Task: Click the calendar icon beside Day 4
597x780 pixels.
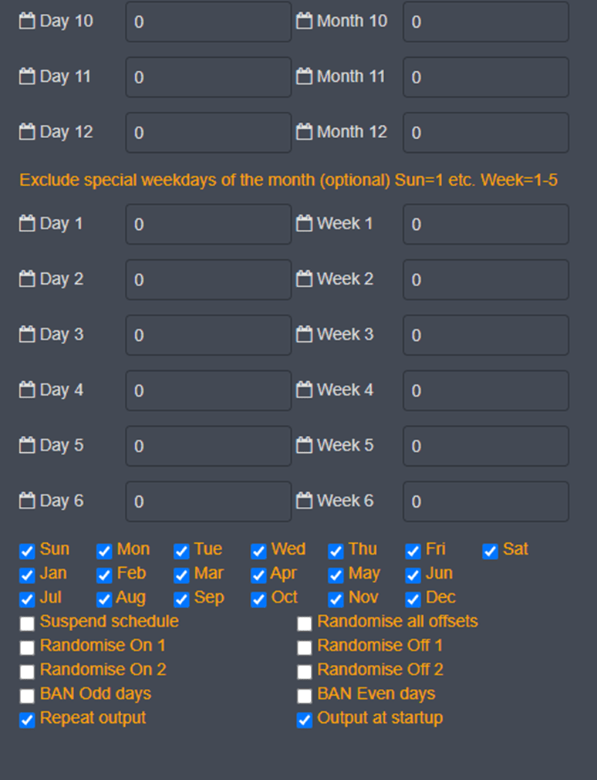Action: [27, 390]
